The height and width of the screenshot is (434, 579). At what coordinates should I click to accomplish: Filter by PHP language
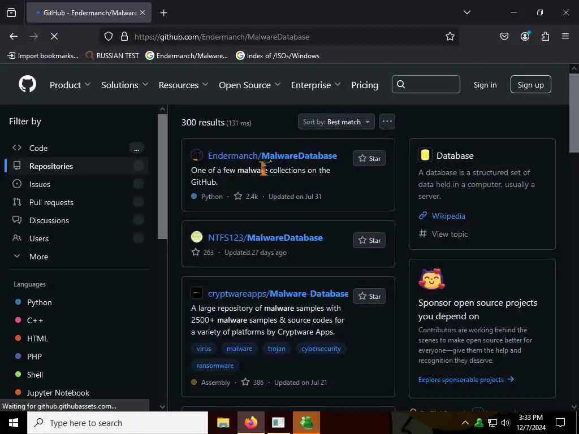click(x=34, y=357)
